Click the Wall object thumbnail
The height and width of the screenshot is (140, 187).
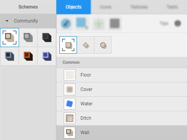[70, 133]
